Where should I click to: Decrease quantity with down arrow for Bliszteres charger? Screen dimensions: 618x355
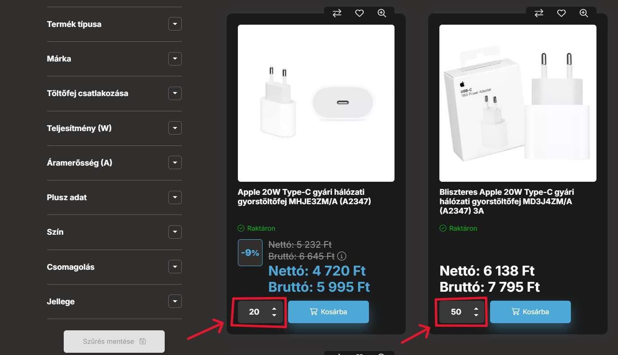[x=476, y=315]
